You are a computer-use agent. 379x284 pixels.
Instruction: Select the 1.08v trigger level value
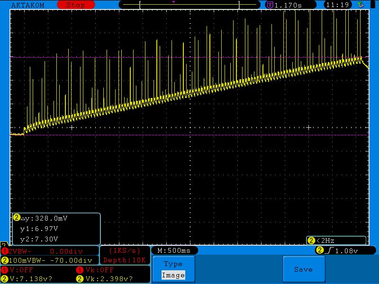pos(346,251)
